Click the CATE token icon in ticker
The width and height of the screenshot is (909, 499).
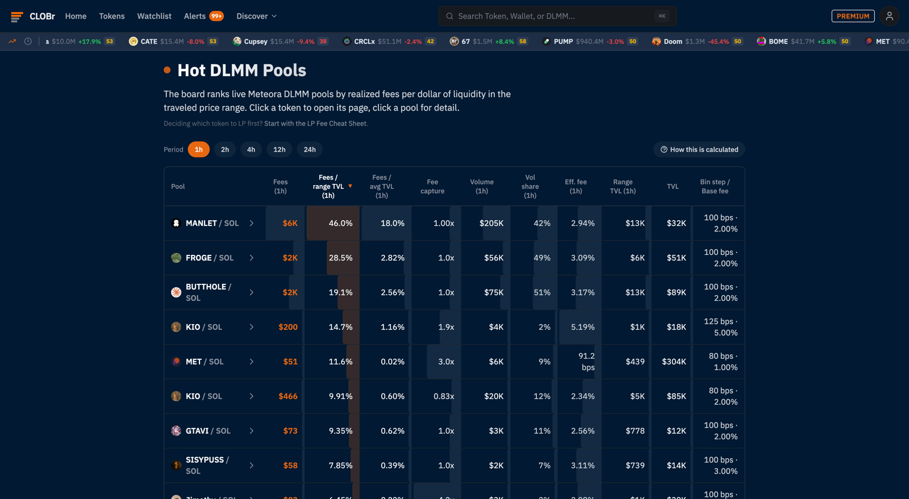pos(133,41)
